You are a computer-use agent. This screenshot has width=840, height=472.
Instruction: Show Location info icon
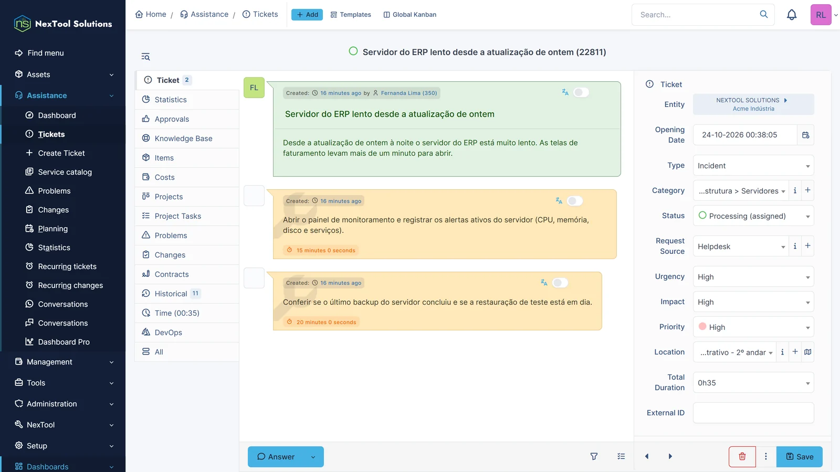[782, 352]
